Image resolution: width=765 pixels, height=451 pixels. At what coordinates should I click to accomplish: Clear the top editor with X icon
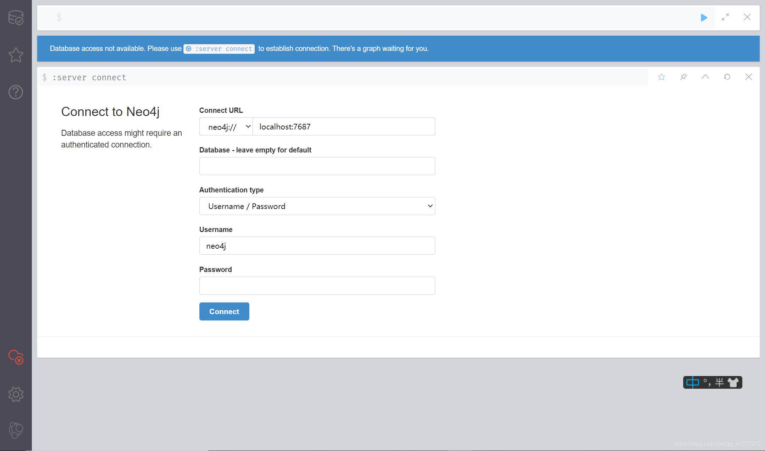pos(747,17)
